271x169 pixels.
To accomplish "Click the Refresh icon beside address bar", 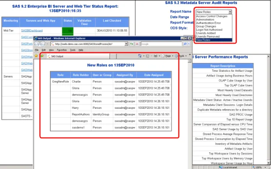I will point(132,44).
